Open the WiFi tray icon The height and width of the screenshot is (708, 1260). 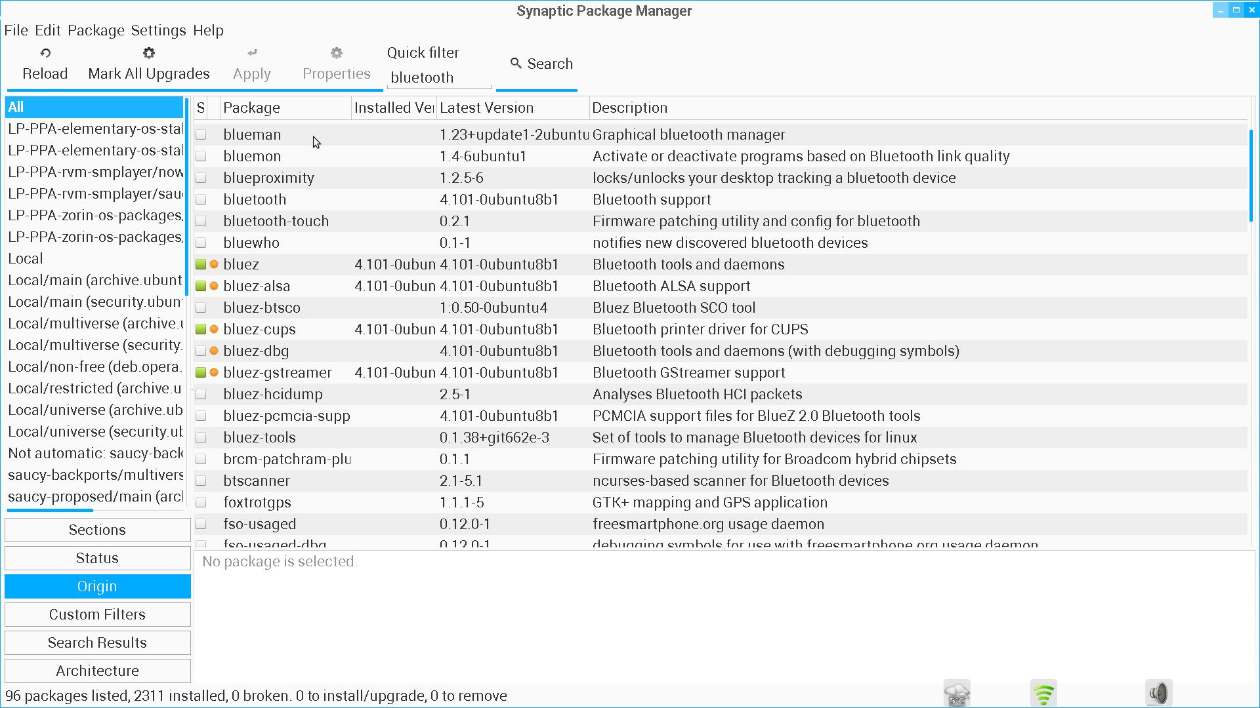tap(1043, 693)
